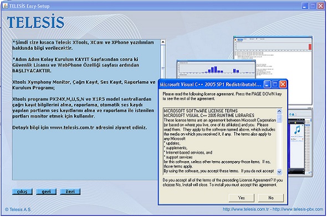Click the blue bar chart screenshot thumbnail
Image resolution: width=327 pixels, height=217 pixels.
click(x=216, y=69)
